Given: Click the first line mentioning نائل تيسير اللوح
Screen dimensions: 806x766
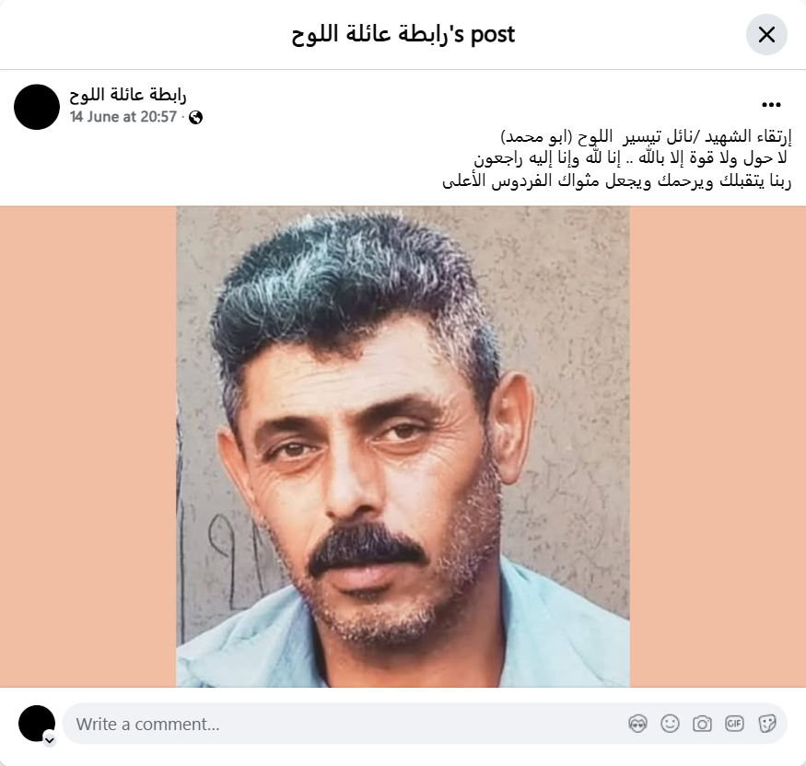Looking at the screenshot, I should click(646, 137).
